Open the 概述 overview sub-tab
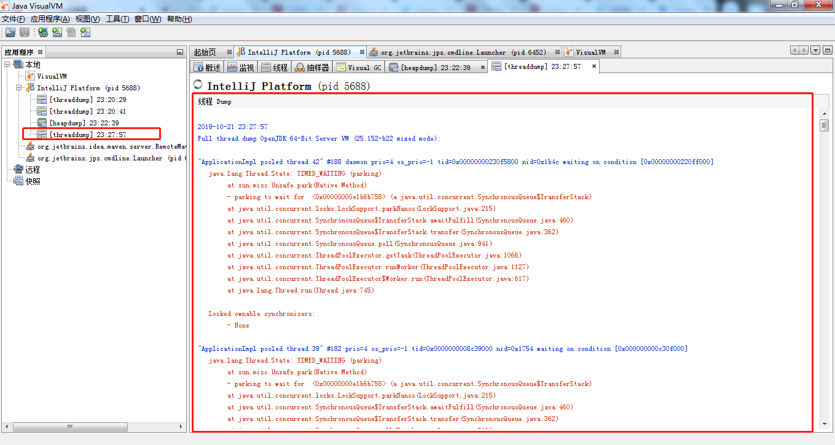Screen dimensions: 835x445 pyautogui.click(x=207, y=67)
